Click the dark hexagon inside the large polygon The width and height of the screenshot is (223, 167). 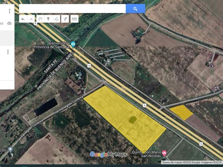tap(133, 120)
